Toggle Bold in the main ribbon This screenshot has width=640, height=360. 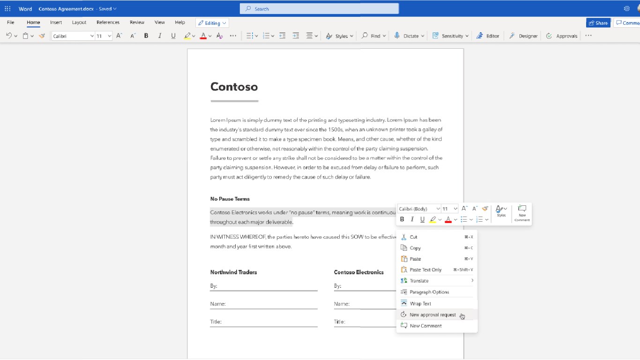(146, 36)
